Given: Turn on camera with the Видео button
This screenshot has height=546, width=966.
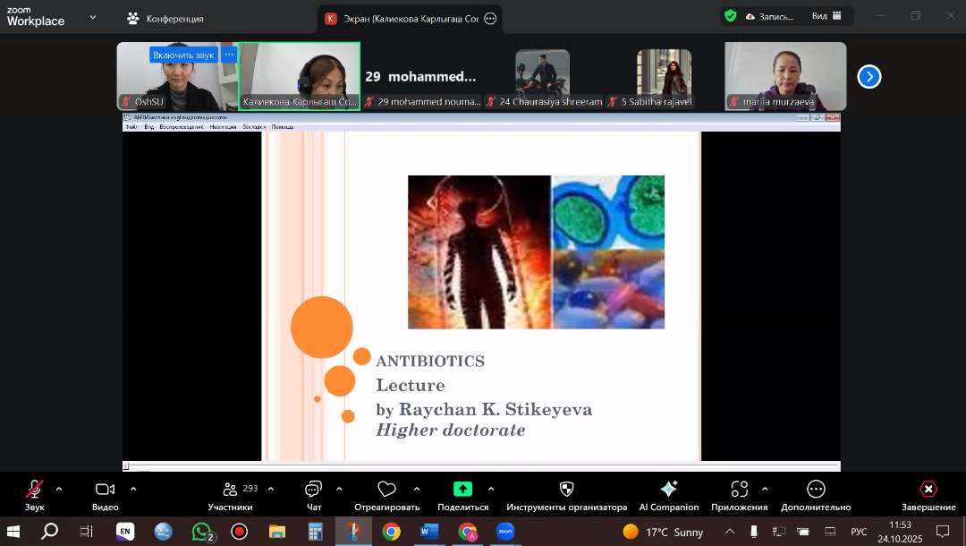Looking at the screenshot, I should click(x=105, y=490).
